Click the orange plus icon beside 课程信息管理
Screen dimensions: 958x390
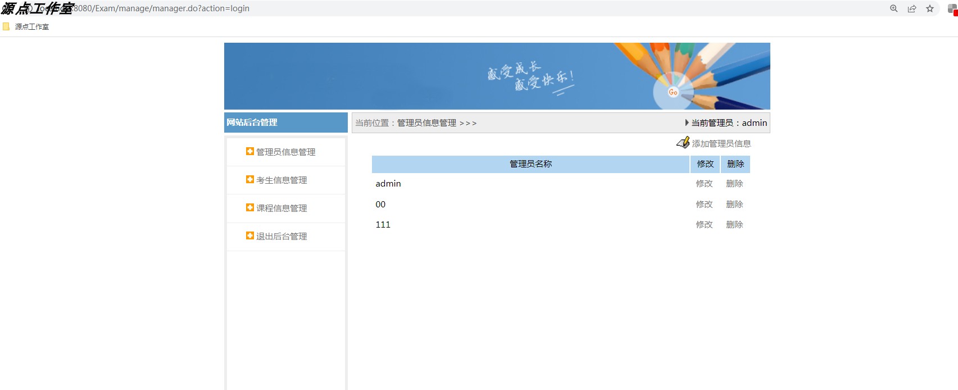click(250, 207)
